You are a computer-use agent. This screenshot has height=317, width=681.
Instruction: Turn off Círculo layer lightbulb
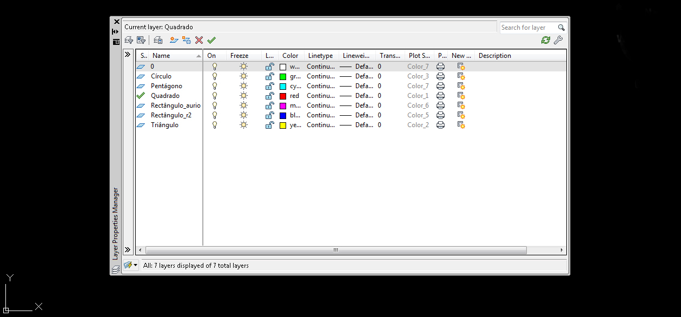click(214, 76)
